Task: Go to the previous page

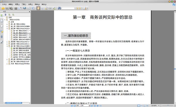Action: point(75,106)
